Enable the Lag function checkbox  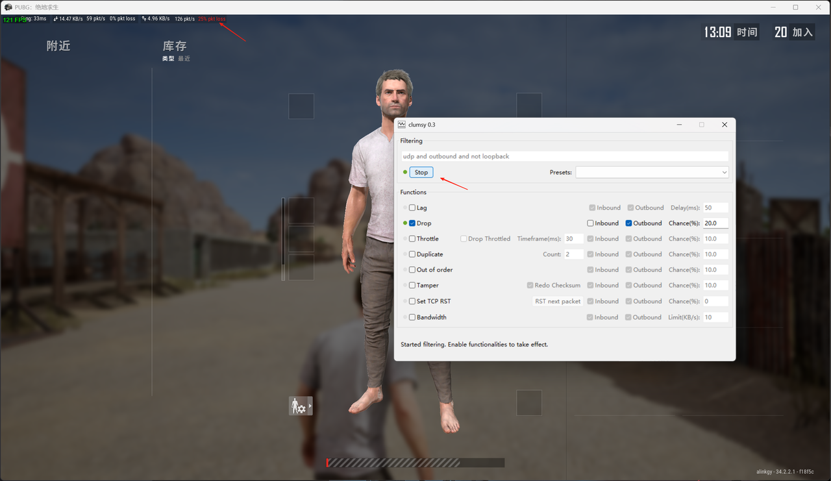pos(412,208)
